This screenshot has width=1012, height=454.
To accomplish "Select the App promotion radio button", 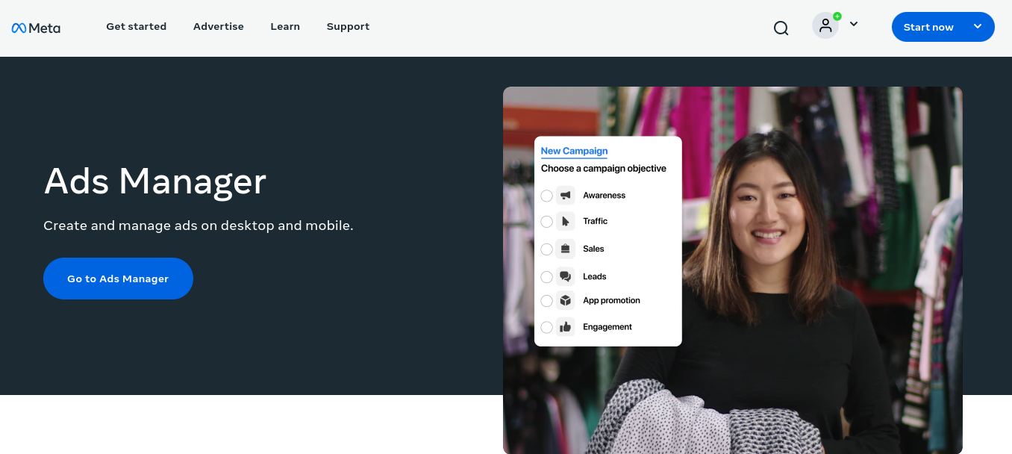I will pos(546,301).
